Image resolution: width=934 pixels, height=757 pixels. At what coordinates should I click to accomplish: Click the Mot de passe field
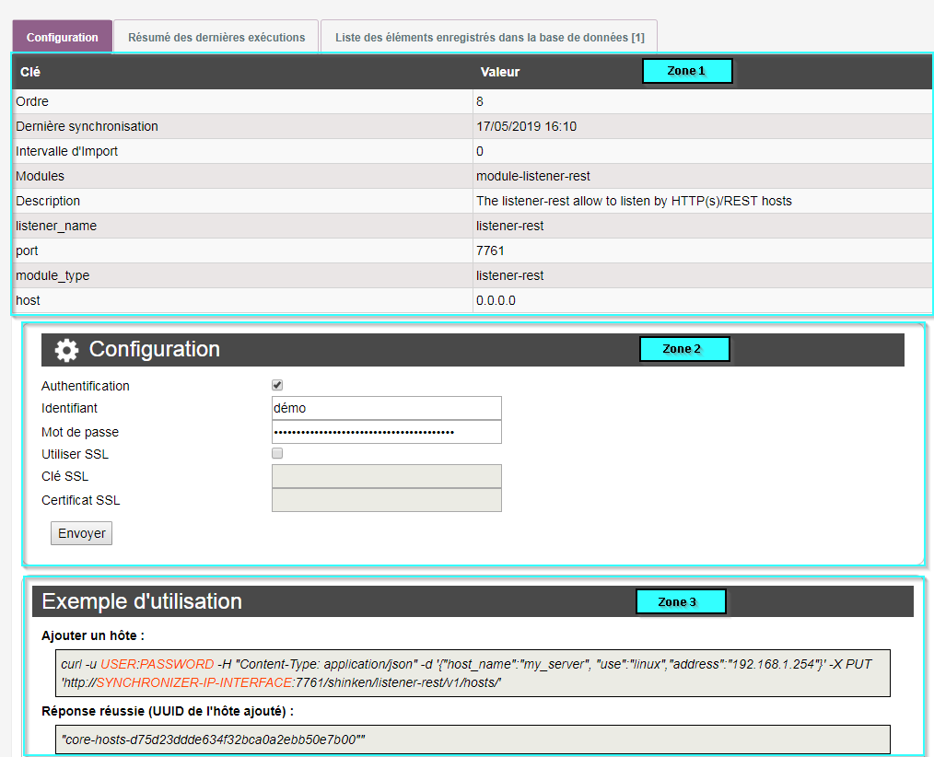click(386, 432)
